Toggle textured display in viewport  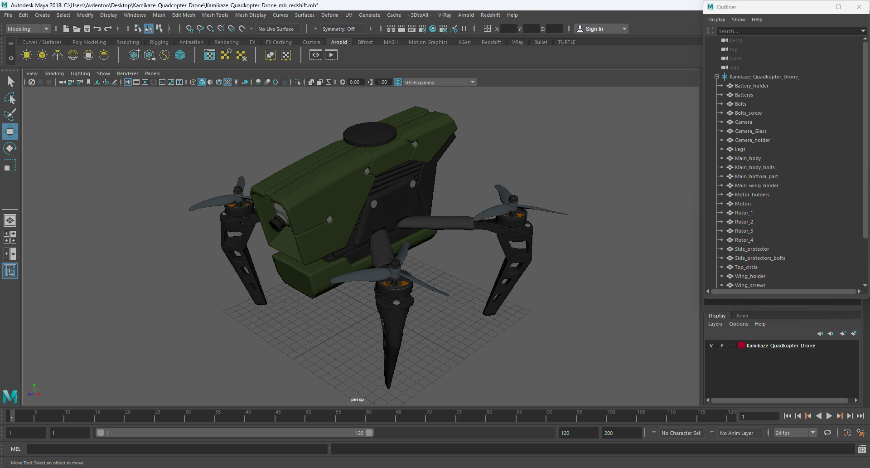(x=228, y=82)
